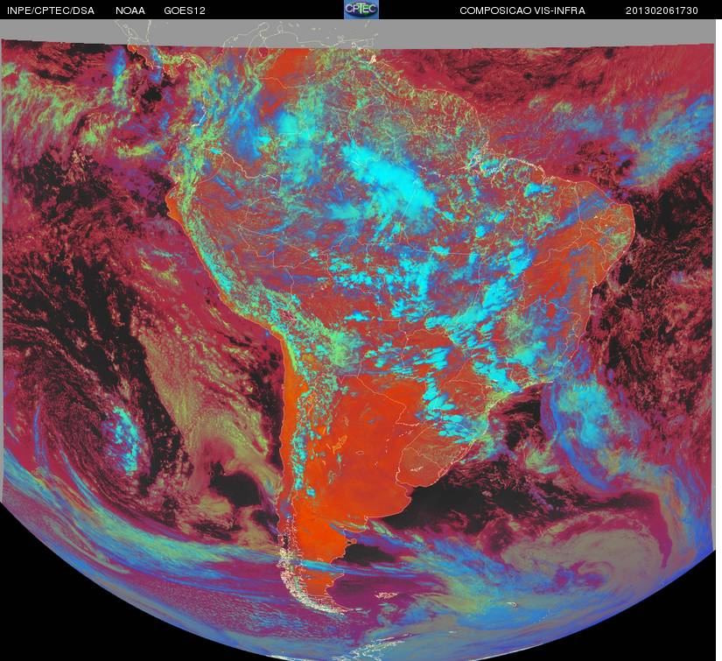Click the INPE/CPTEC/DSA header text
This screenshot has width=722, height=661.
pos(51,11)
